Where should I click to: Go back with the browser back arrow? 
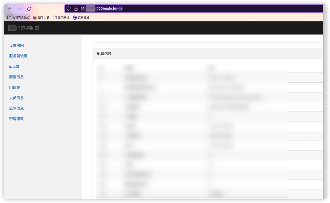pos(10,9)
